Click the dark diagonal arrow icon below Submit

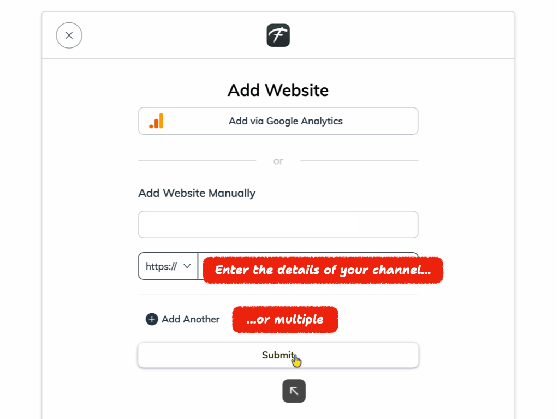click(294, 391)
